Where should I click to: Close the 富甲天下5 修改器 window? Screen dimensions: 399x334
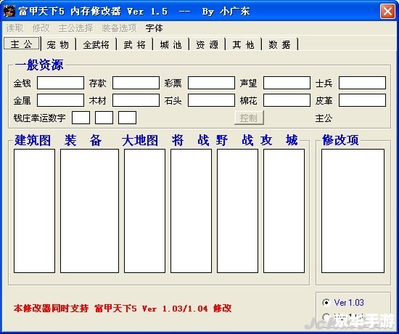pyautogui.click(x=387, y=12)
